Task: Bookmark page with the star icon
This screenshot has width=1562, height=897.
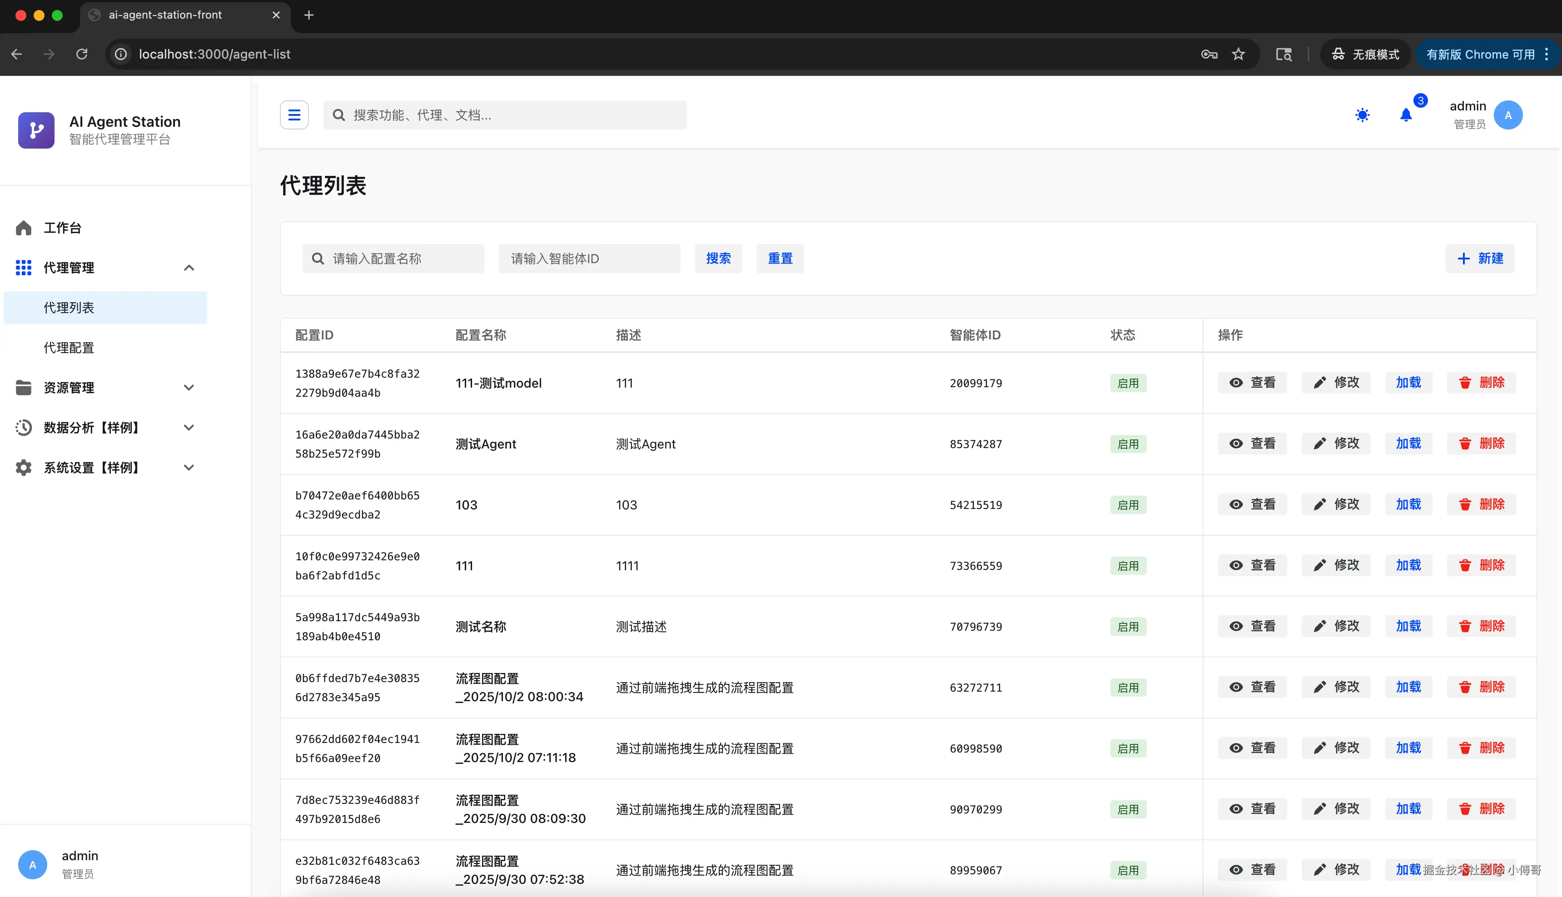Action: [1239, 54]
